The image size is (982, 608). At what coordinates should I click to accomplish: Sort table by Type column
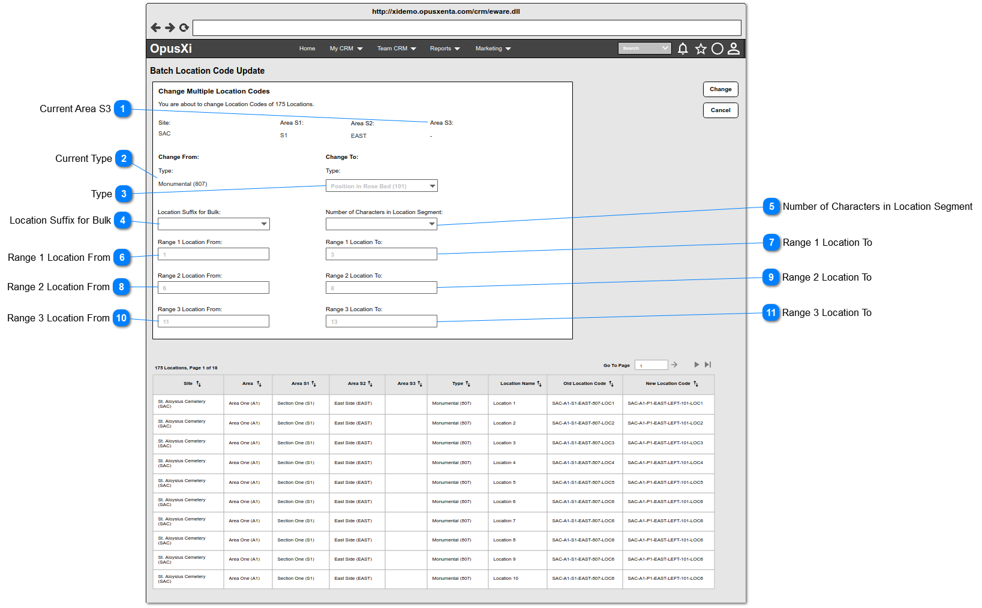point(468,384)
